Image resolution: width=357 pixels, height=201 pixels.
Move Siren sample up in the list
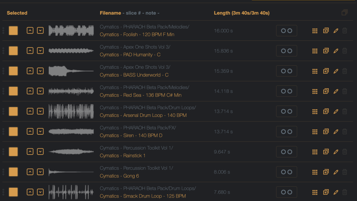(30, 132)
